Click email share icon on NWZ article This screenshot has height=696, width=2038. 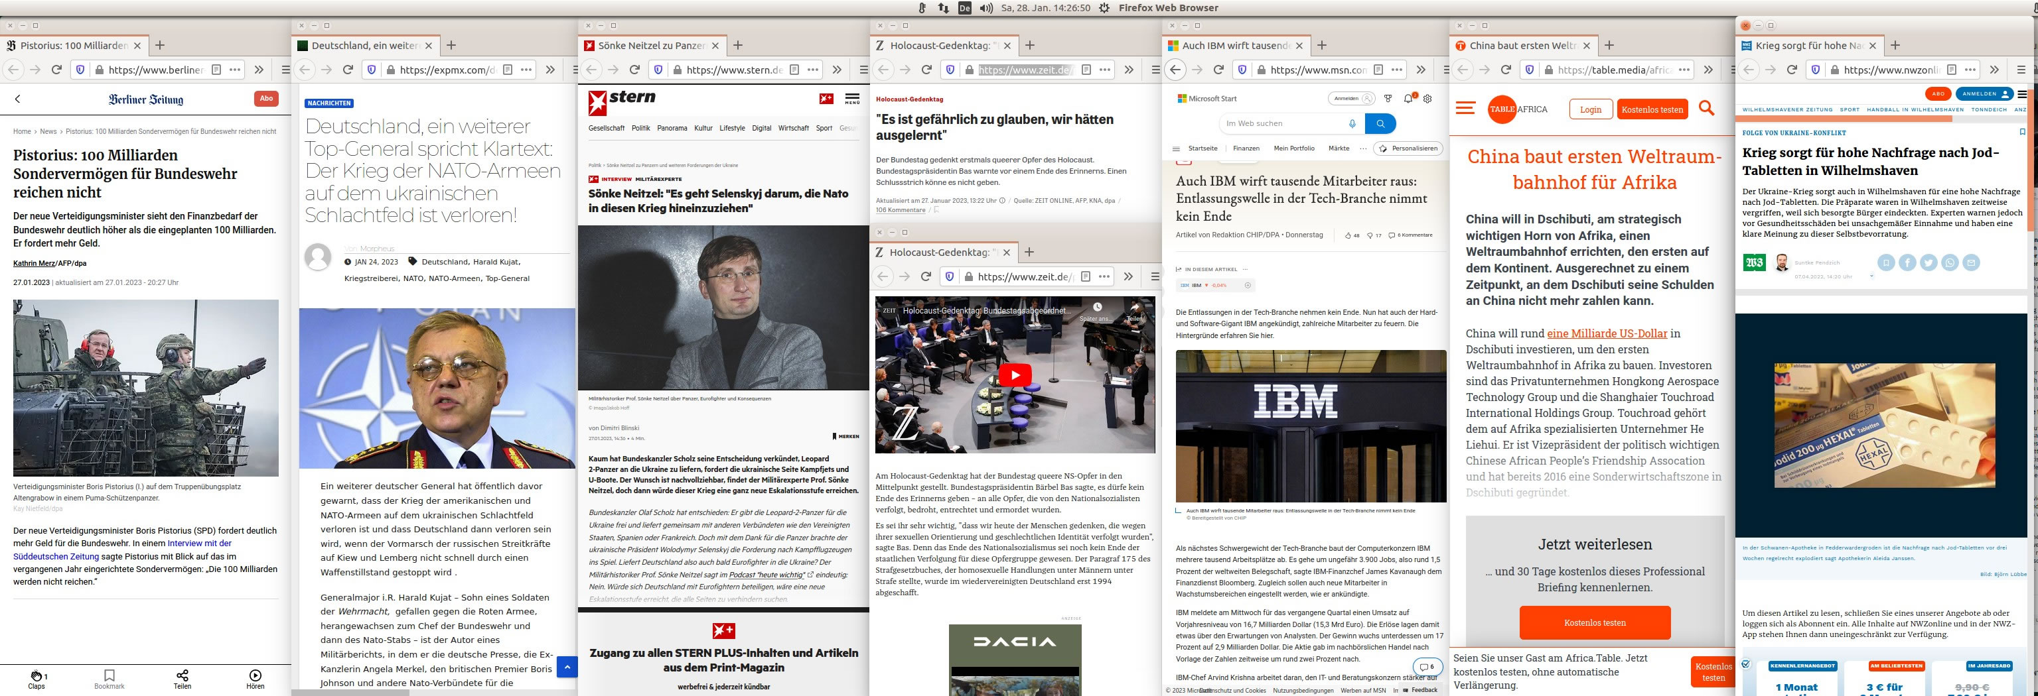(1972, 262)
